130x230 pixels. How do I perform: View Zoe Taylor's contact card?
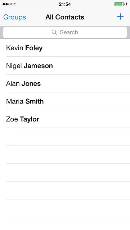tap(65, 119)
